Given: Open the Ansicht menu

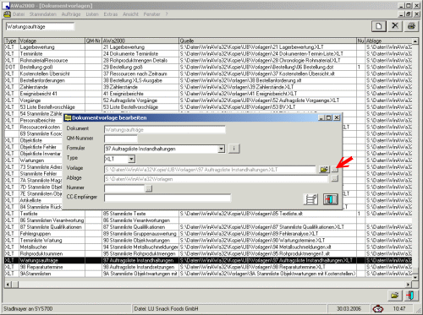Looking at the screenshot, I should tap(130, 14).
